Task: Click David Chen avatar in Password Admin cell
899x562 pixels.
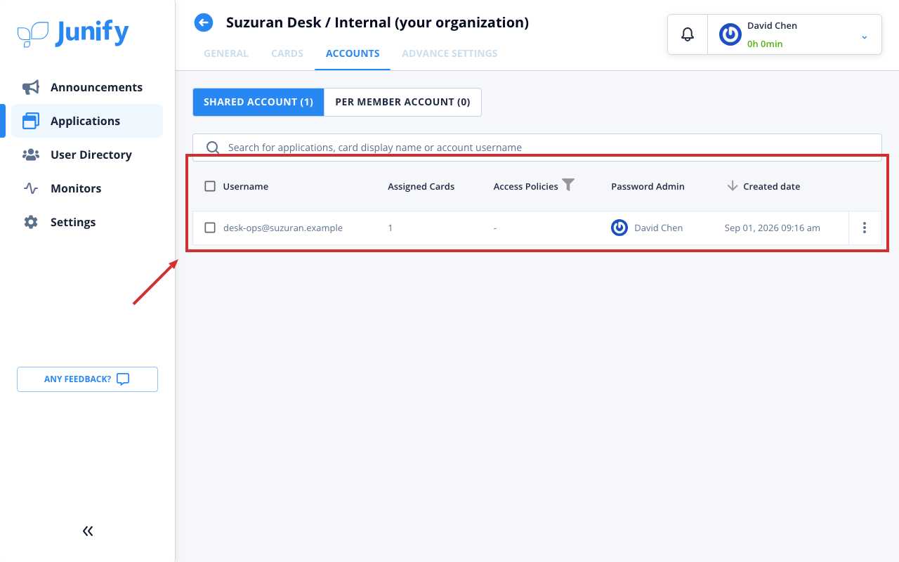Action: (619, 228)
